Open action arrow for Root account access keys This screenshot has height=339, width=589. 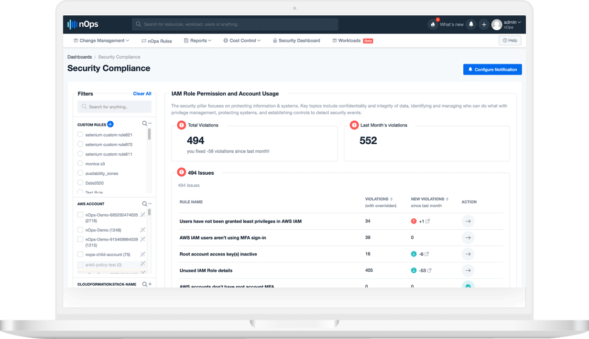(468, 254)
